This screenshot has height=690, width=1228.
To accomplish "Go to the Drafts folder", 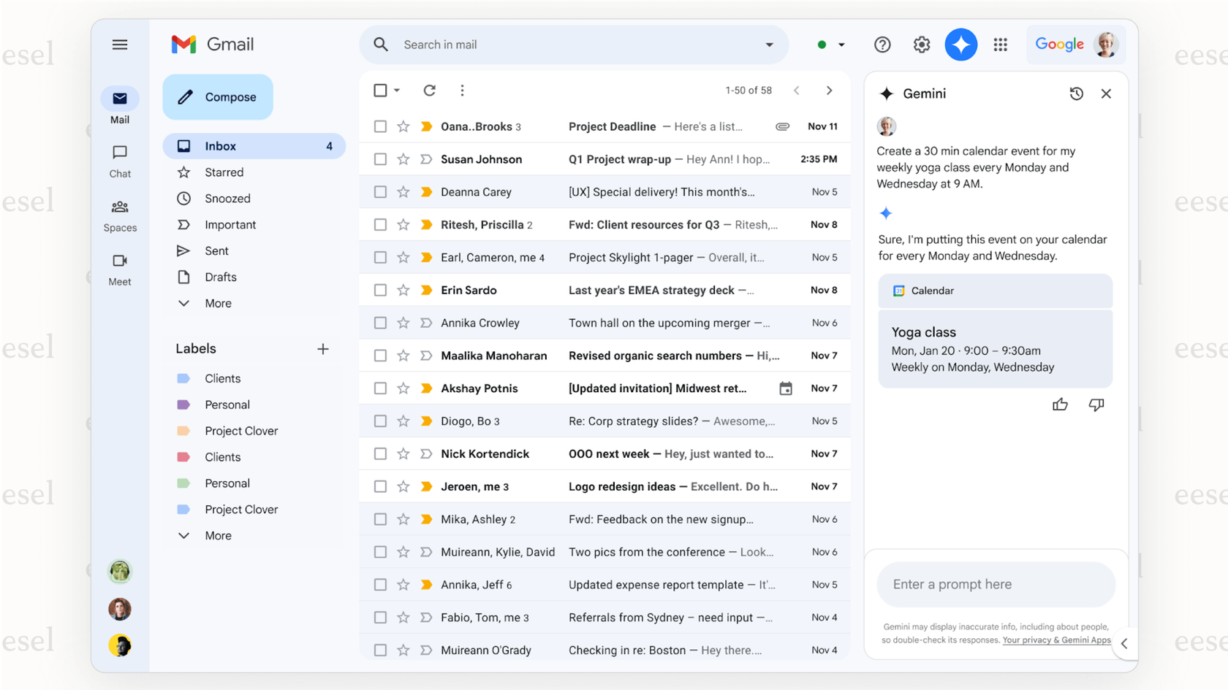I will [x=220, y=277].
